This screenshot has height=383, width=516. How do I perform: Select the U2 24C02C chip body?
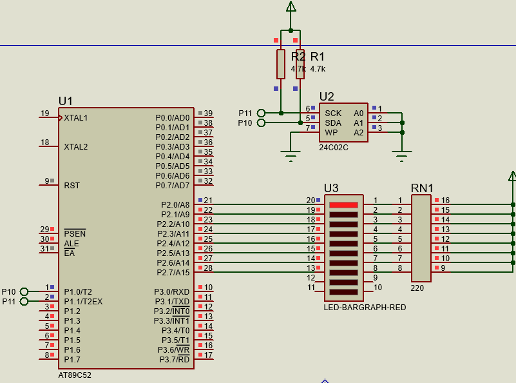[343, 123]
